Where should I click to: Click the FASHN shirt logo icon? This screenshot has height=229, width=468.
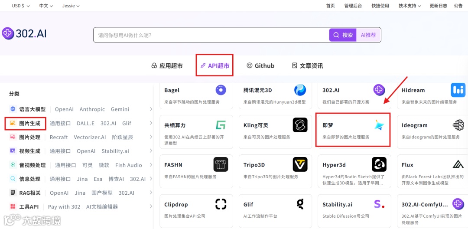click(x=221, y=164)
